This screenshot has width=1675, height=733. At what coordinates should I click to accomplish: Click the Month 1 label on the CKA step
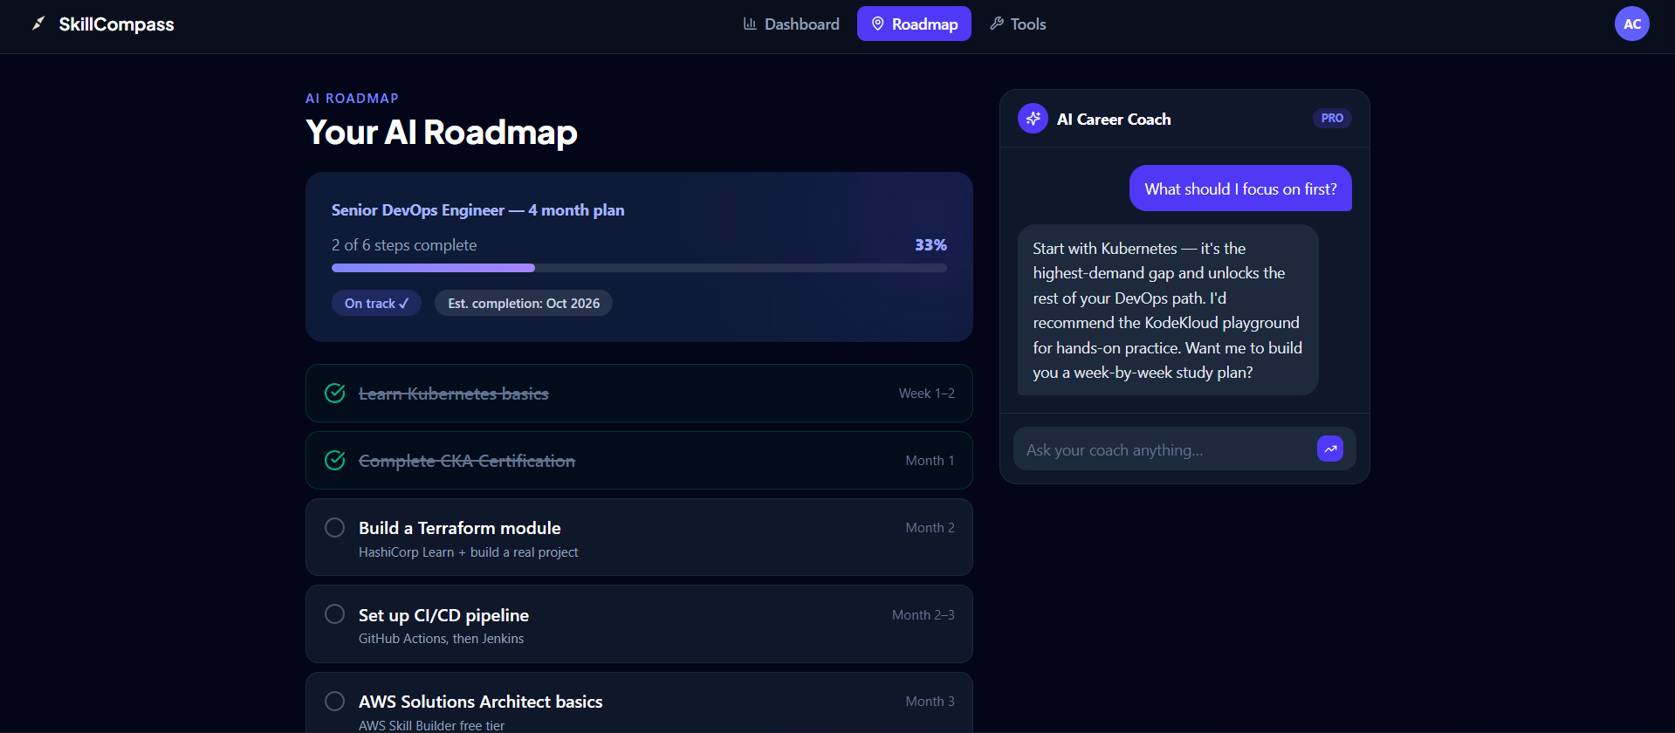coord(930,461)
